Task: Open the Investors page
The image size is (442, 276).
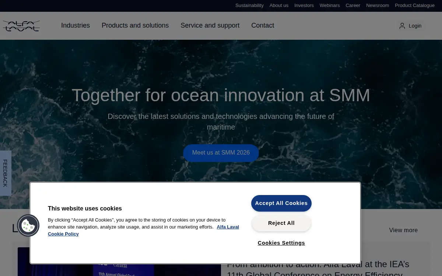Action: (304, 6)
